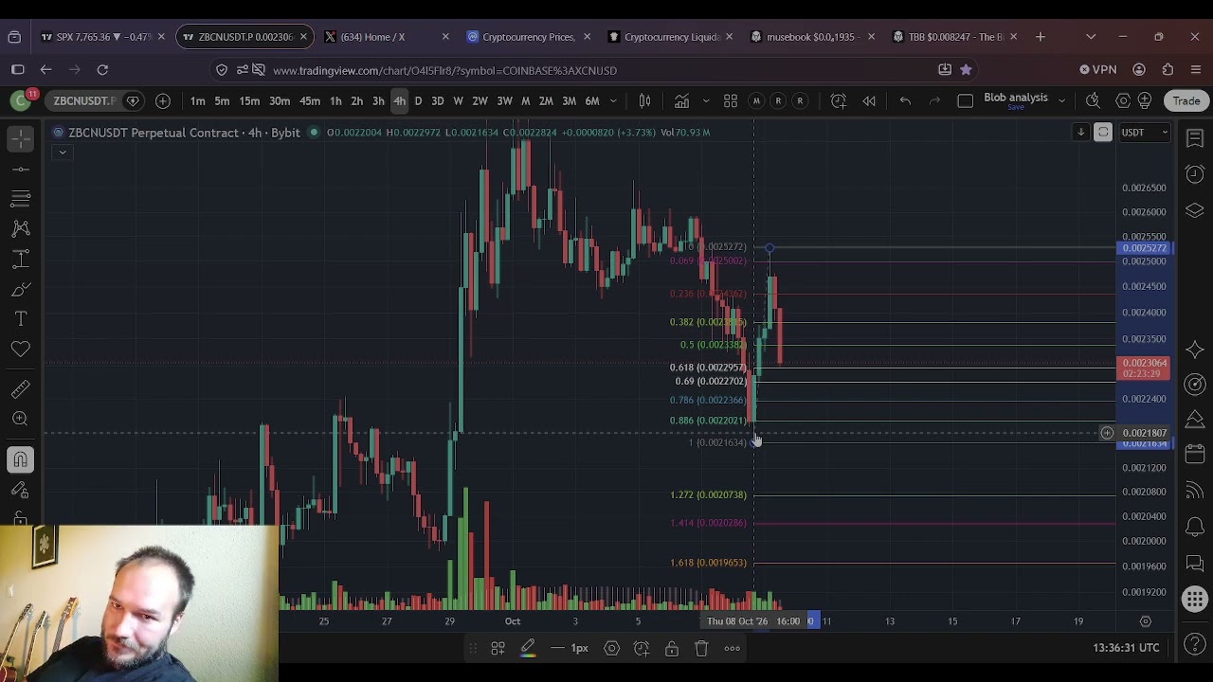Toggle stay in drawing mode pencil-lock
This screenshot has height=682, width=1213.
pyautogui.click(x=20, y=490)
